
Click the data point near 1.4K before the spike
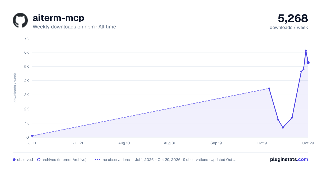292,117
